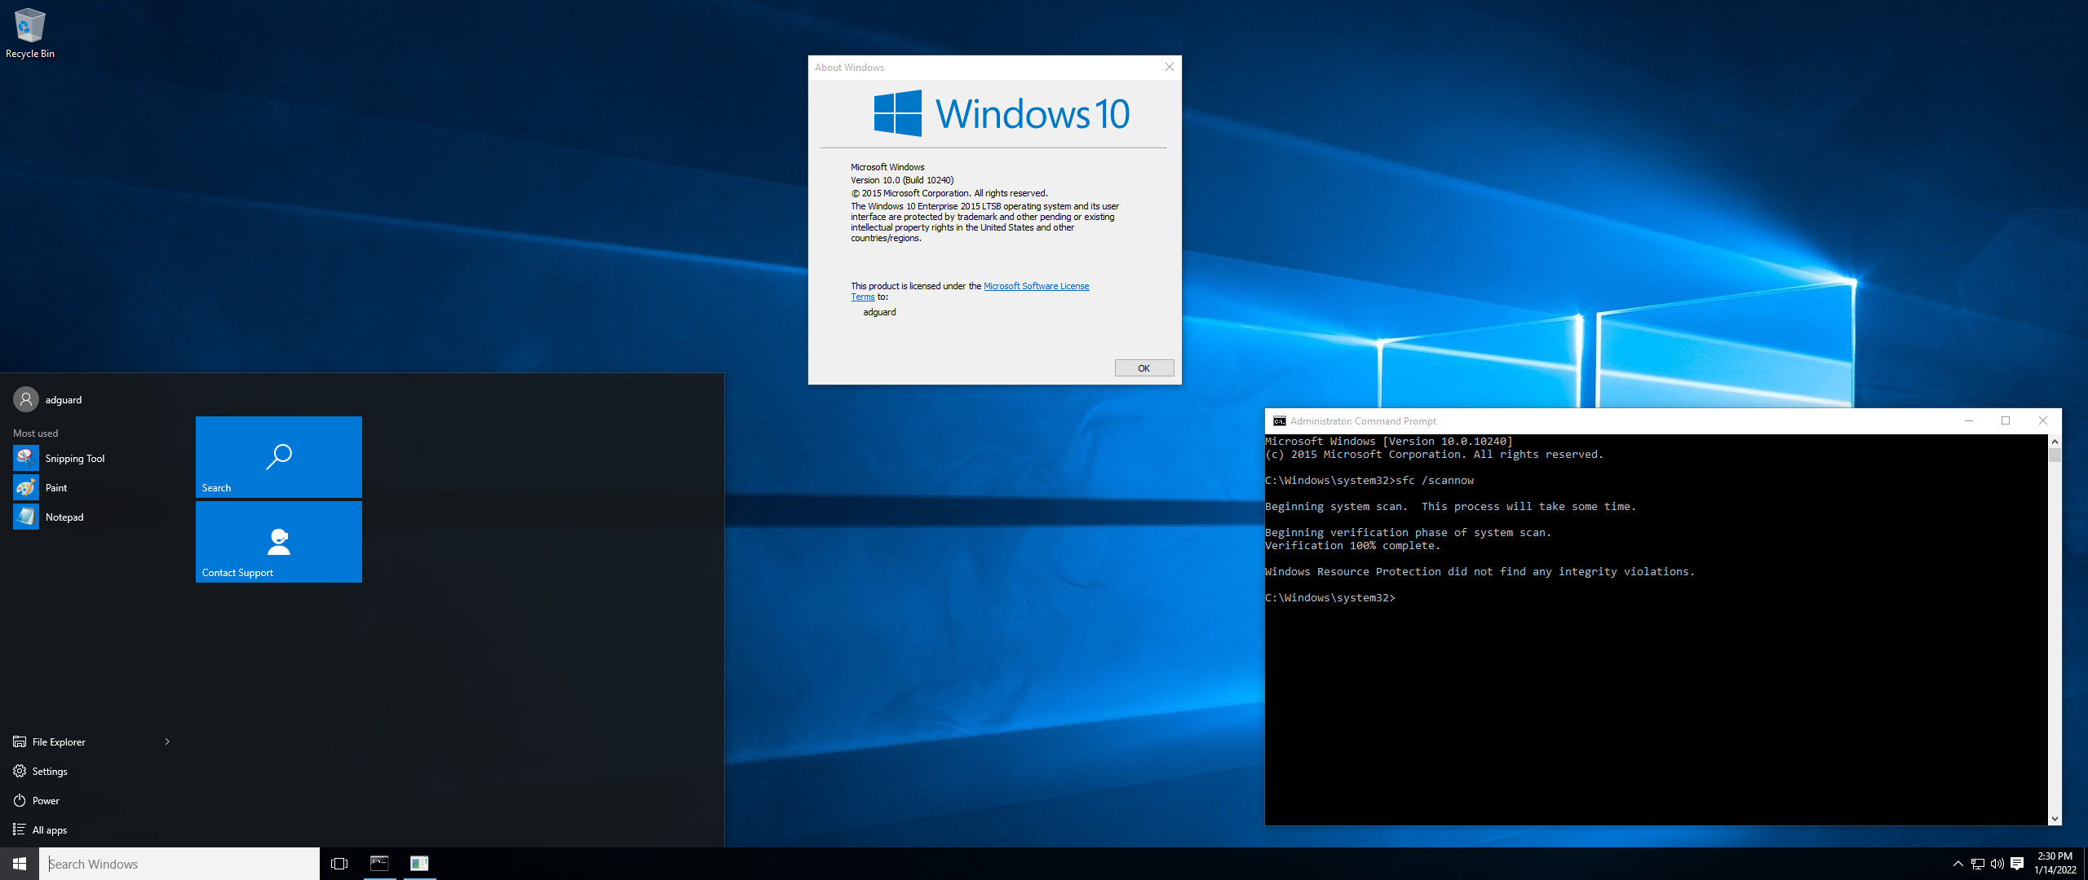Click the Windows Start button
The width and height of the screenshot is (2088, 880).
20,864
